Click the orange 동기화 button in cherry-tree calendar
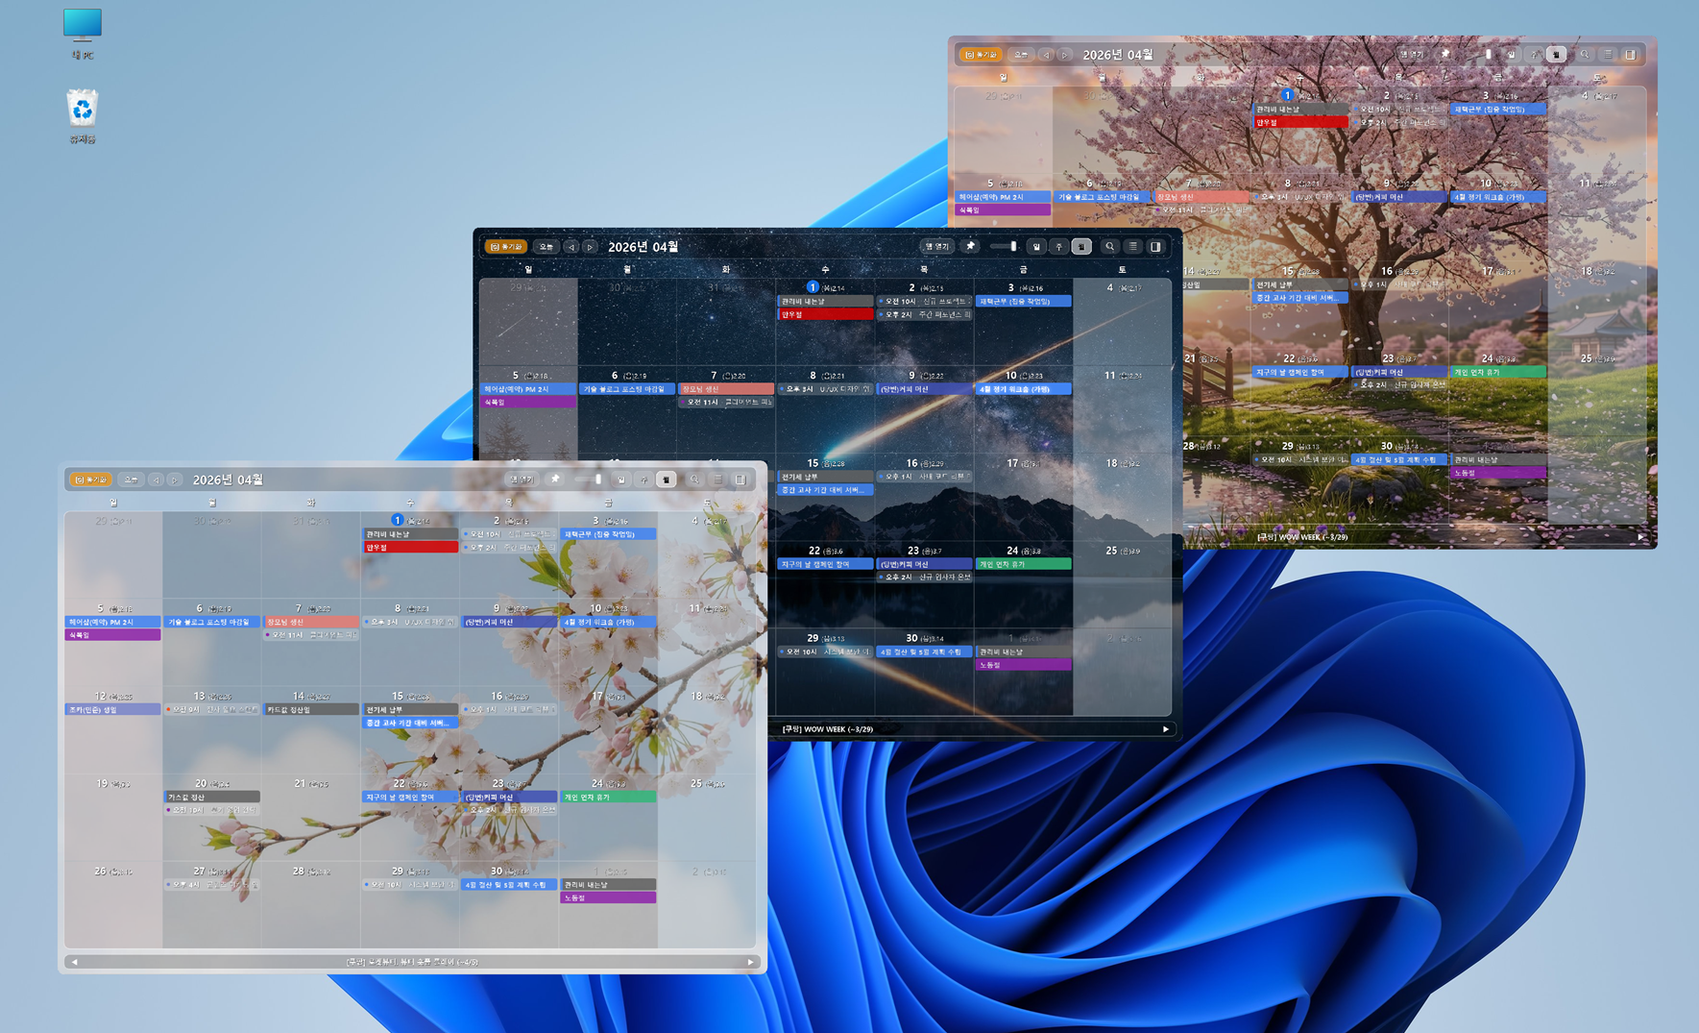 981,55
